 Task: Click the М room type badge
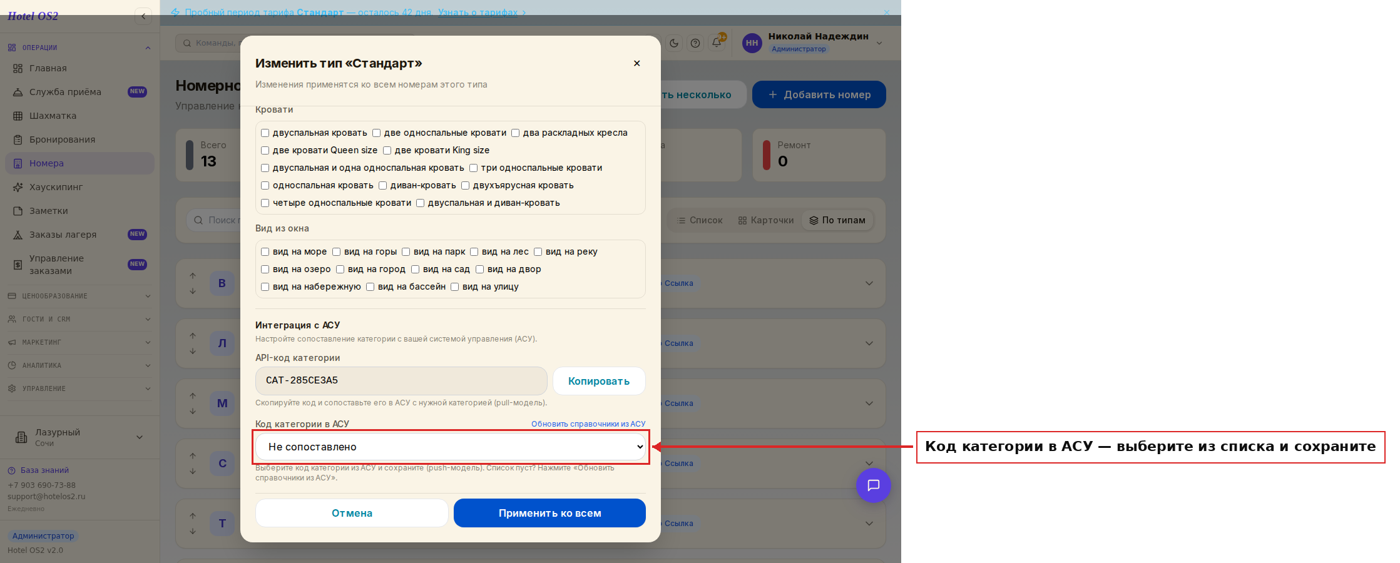(222, 403)
